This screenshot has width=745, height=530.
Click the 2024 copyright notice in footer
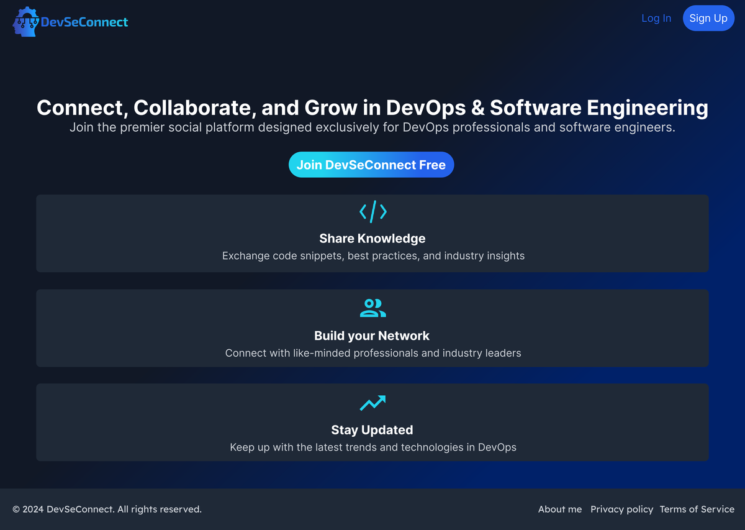(x=107, y=509)
